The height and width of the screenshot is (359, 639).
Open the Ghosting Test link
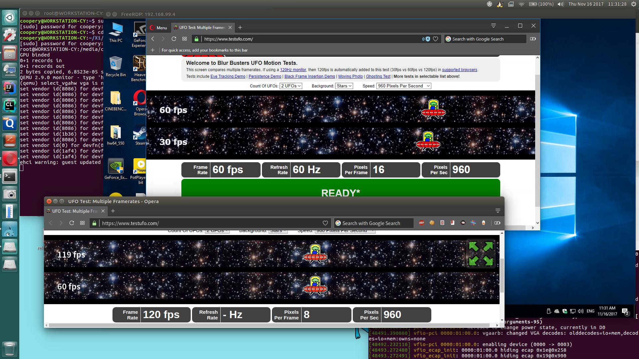(x=378, y=76)
